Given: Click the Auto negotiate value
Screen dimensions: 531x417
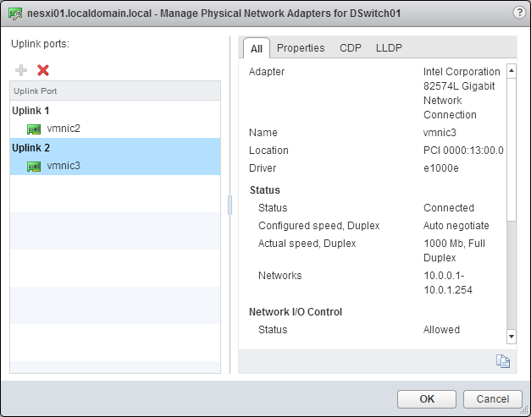Looking at the screenshot, I should pyautogui.click(x=456, y=226).
